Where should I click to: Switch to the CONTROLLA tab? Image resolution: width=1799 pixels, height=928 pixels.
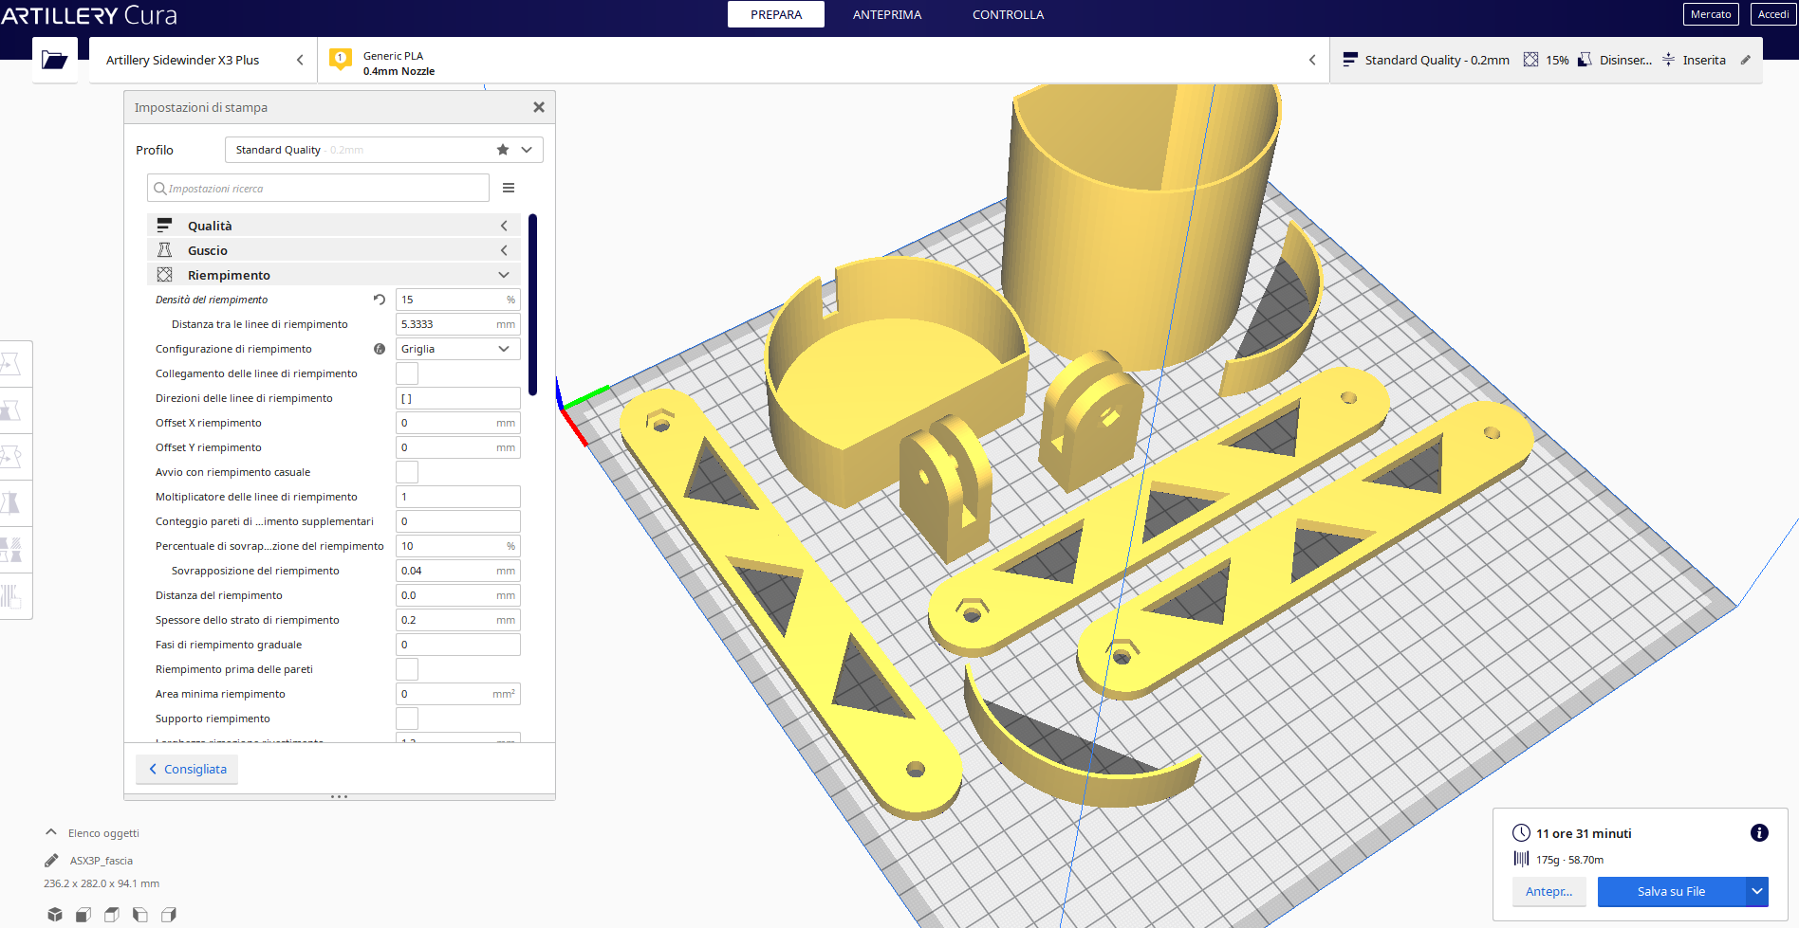1008,14
